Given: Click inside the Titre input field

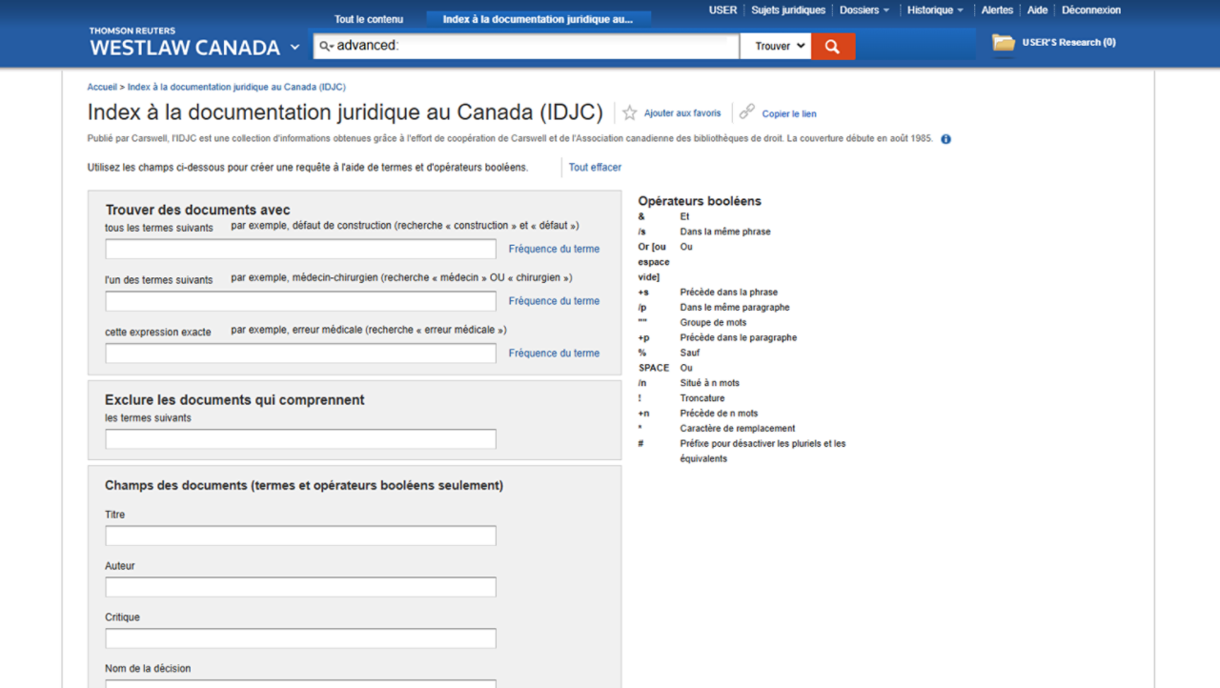Looking at the screenshot, I should pyautogui.click(x=300, y=536).
